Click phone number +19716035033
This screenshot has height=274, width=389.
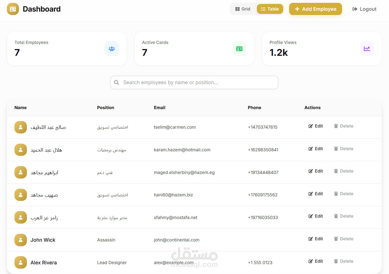263,218
